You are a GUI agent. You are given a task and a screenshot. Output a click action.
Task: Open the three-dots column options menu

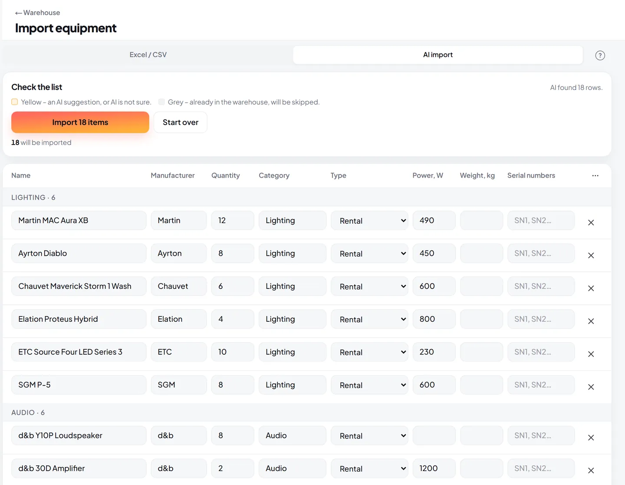coord(595,175)
